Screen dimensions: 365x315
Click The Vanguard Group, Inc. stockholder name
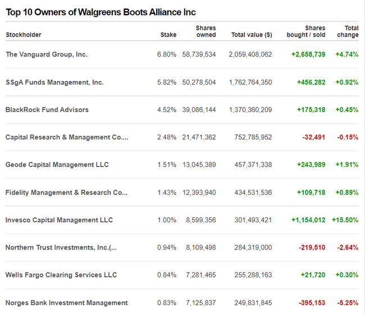[47, 54]
